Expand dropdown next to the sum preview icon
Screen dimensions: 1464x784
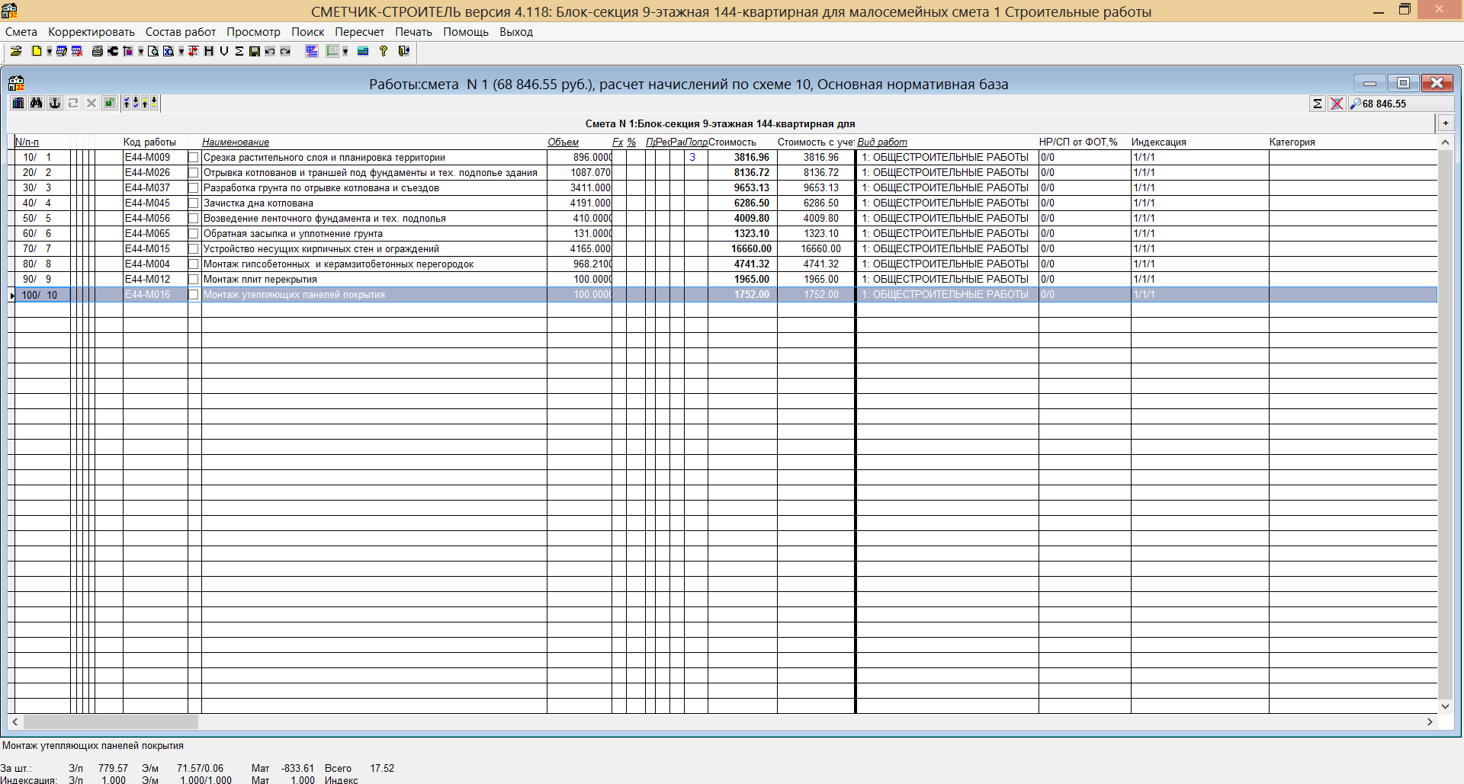tap(181, 51)
